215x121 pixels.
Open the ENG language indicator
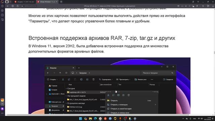pyautogui.click(x=195, y=119)
